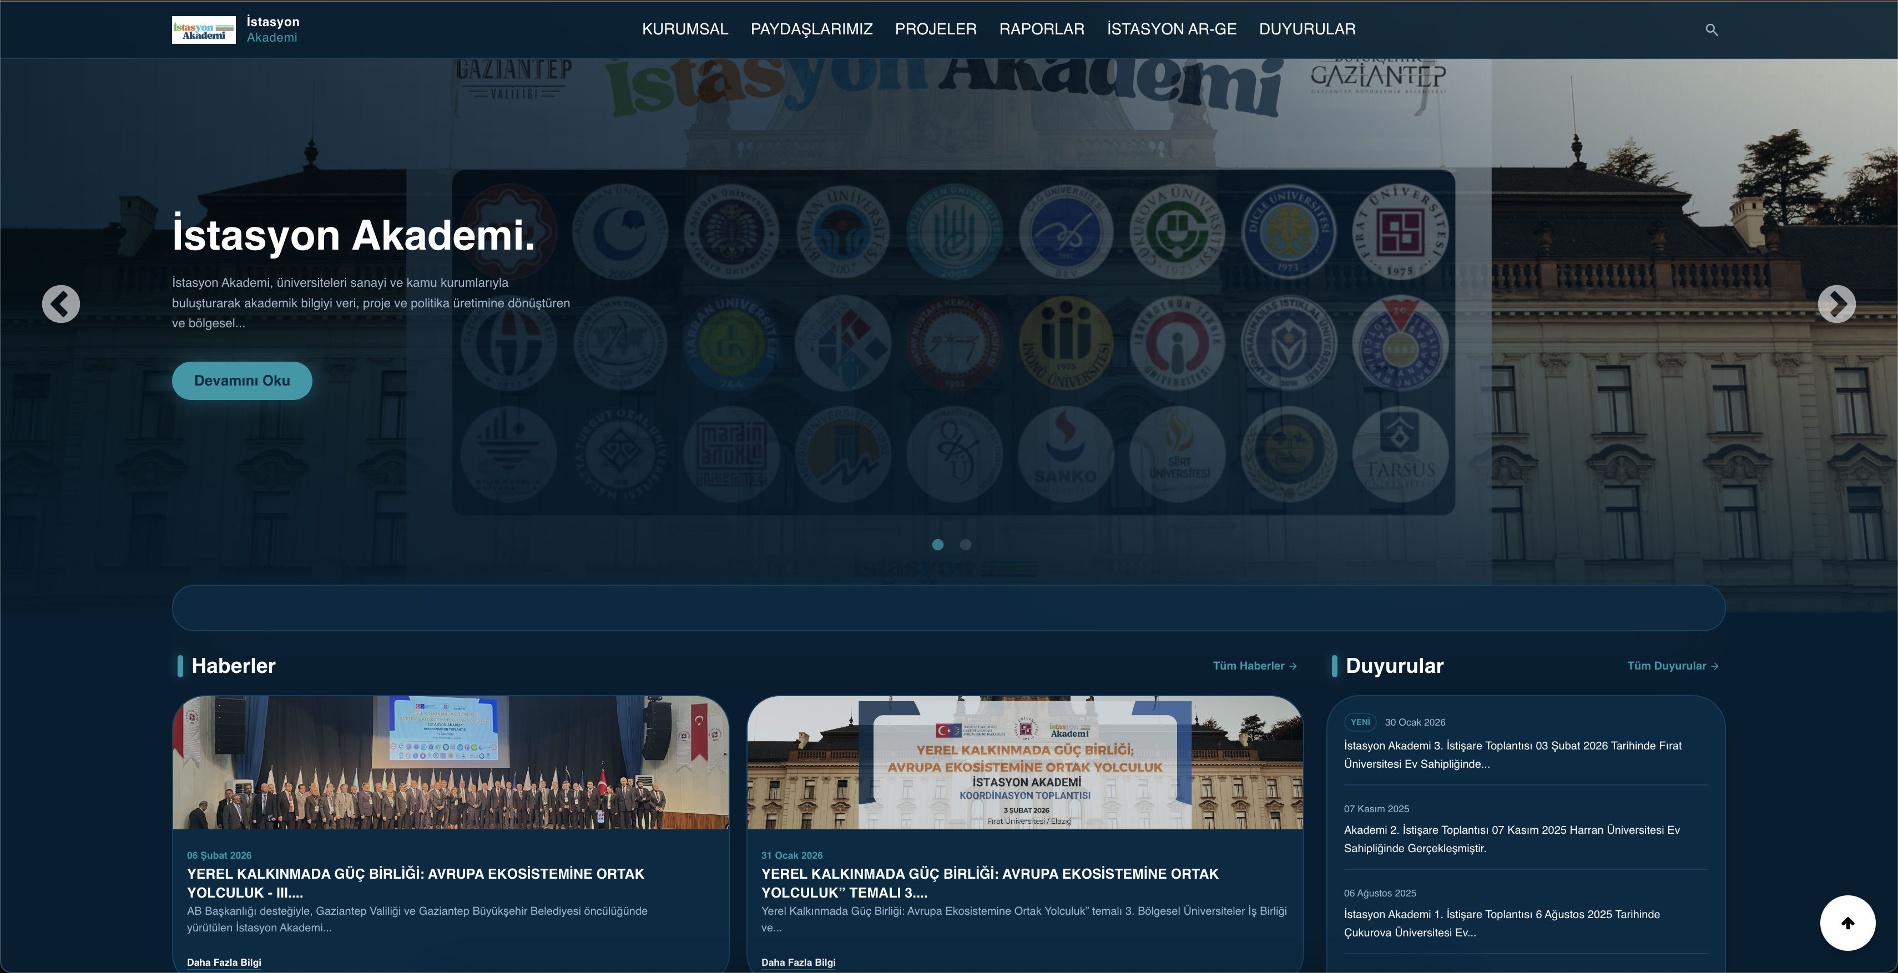Go to previous slide arrow
1898x973 pixels.
click(x=60, y=304)
